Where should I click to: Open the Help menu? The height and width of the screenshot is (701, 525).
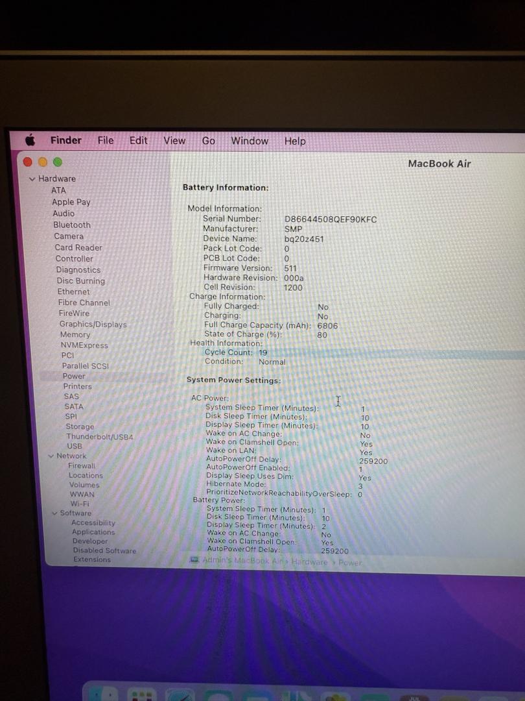[295, 141]
